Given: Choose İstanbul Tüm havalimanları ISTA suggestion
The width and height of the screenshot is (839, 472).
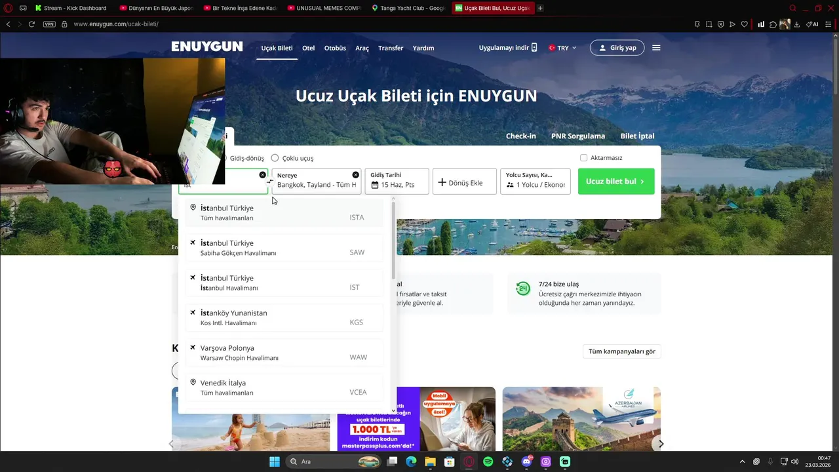Looking at the screenshot, I should point(284,212).
